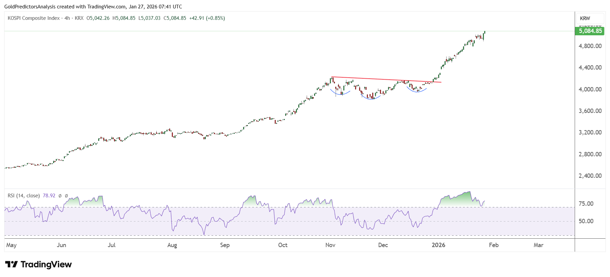Image resolution: width=610 pixels, height=277 pixels.
Task: Click the Aug label on time axis
Action: point(172,245)
